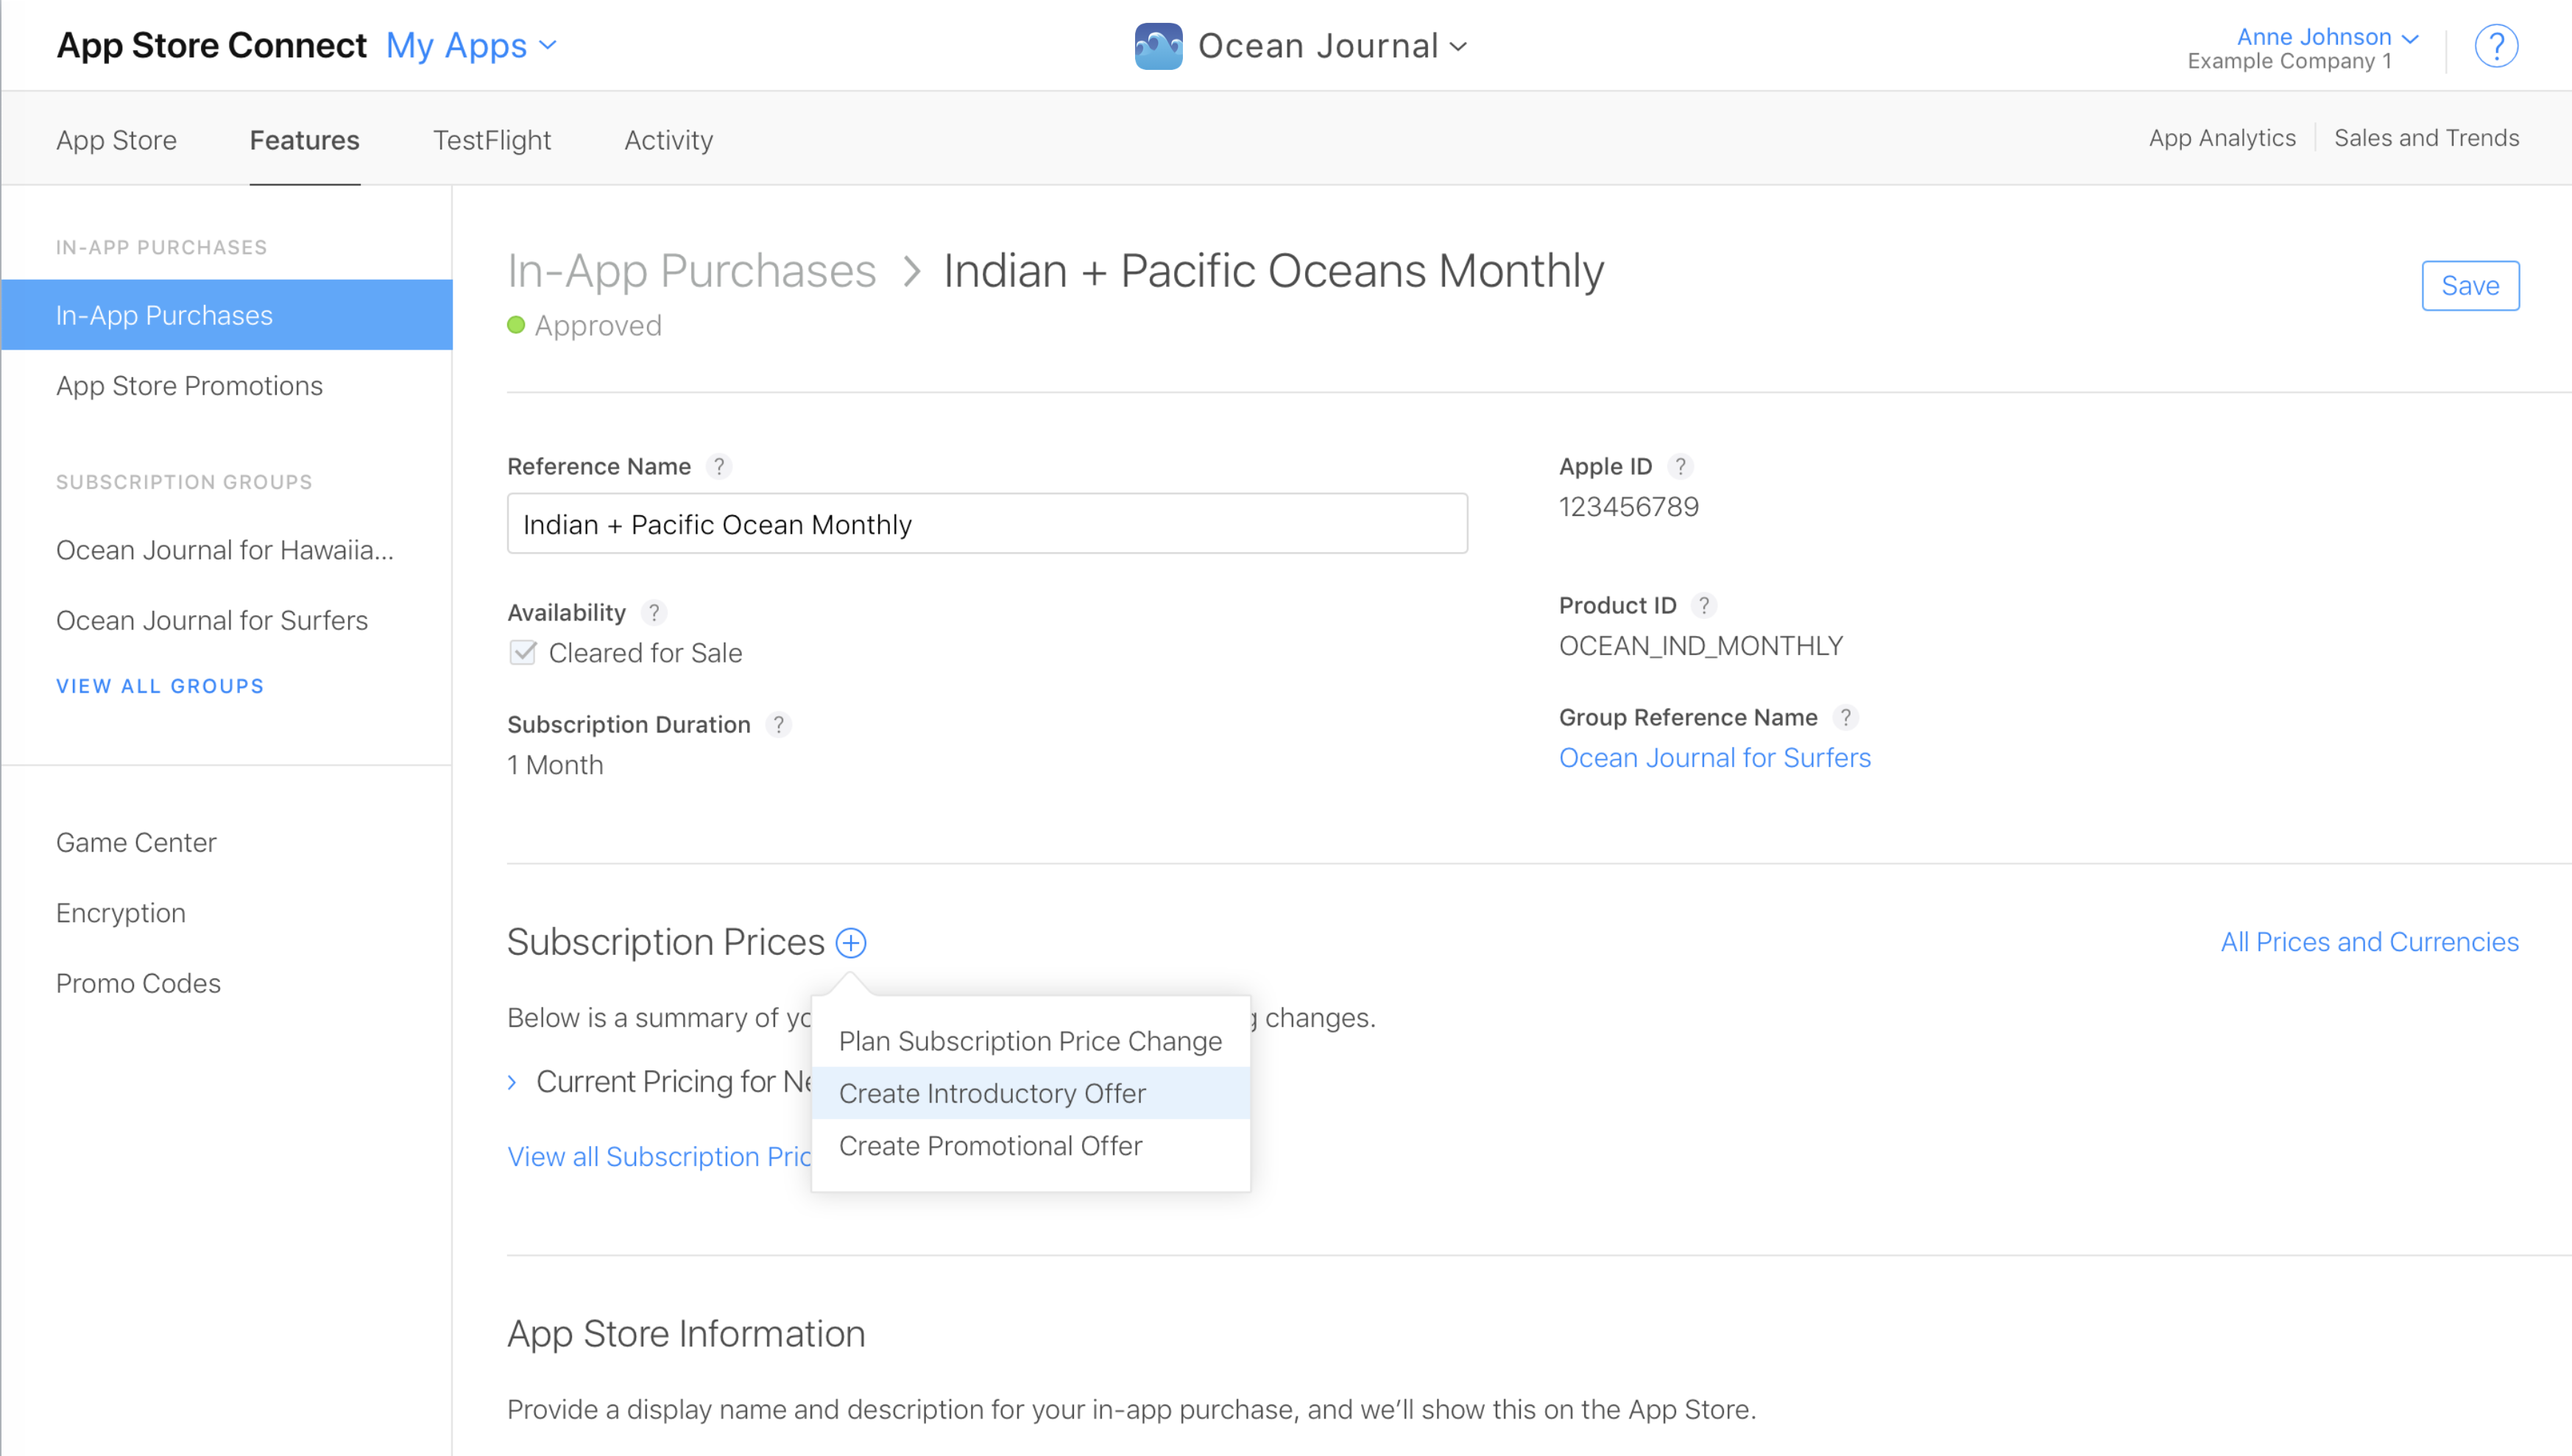This screenshot has height=1456, width=2572.
Task: Open Group Reference Name help tooltip icon
Action: 1845,717
